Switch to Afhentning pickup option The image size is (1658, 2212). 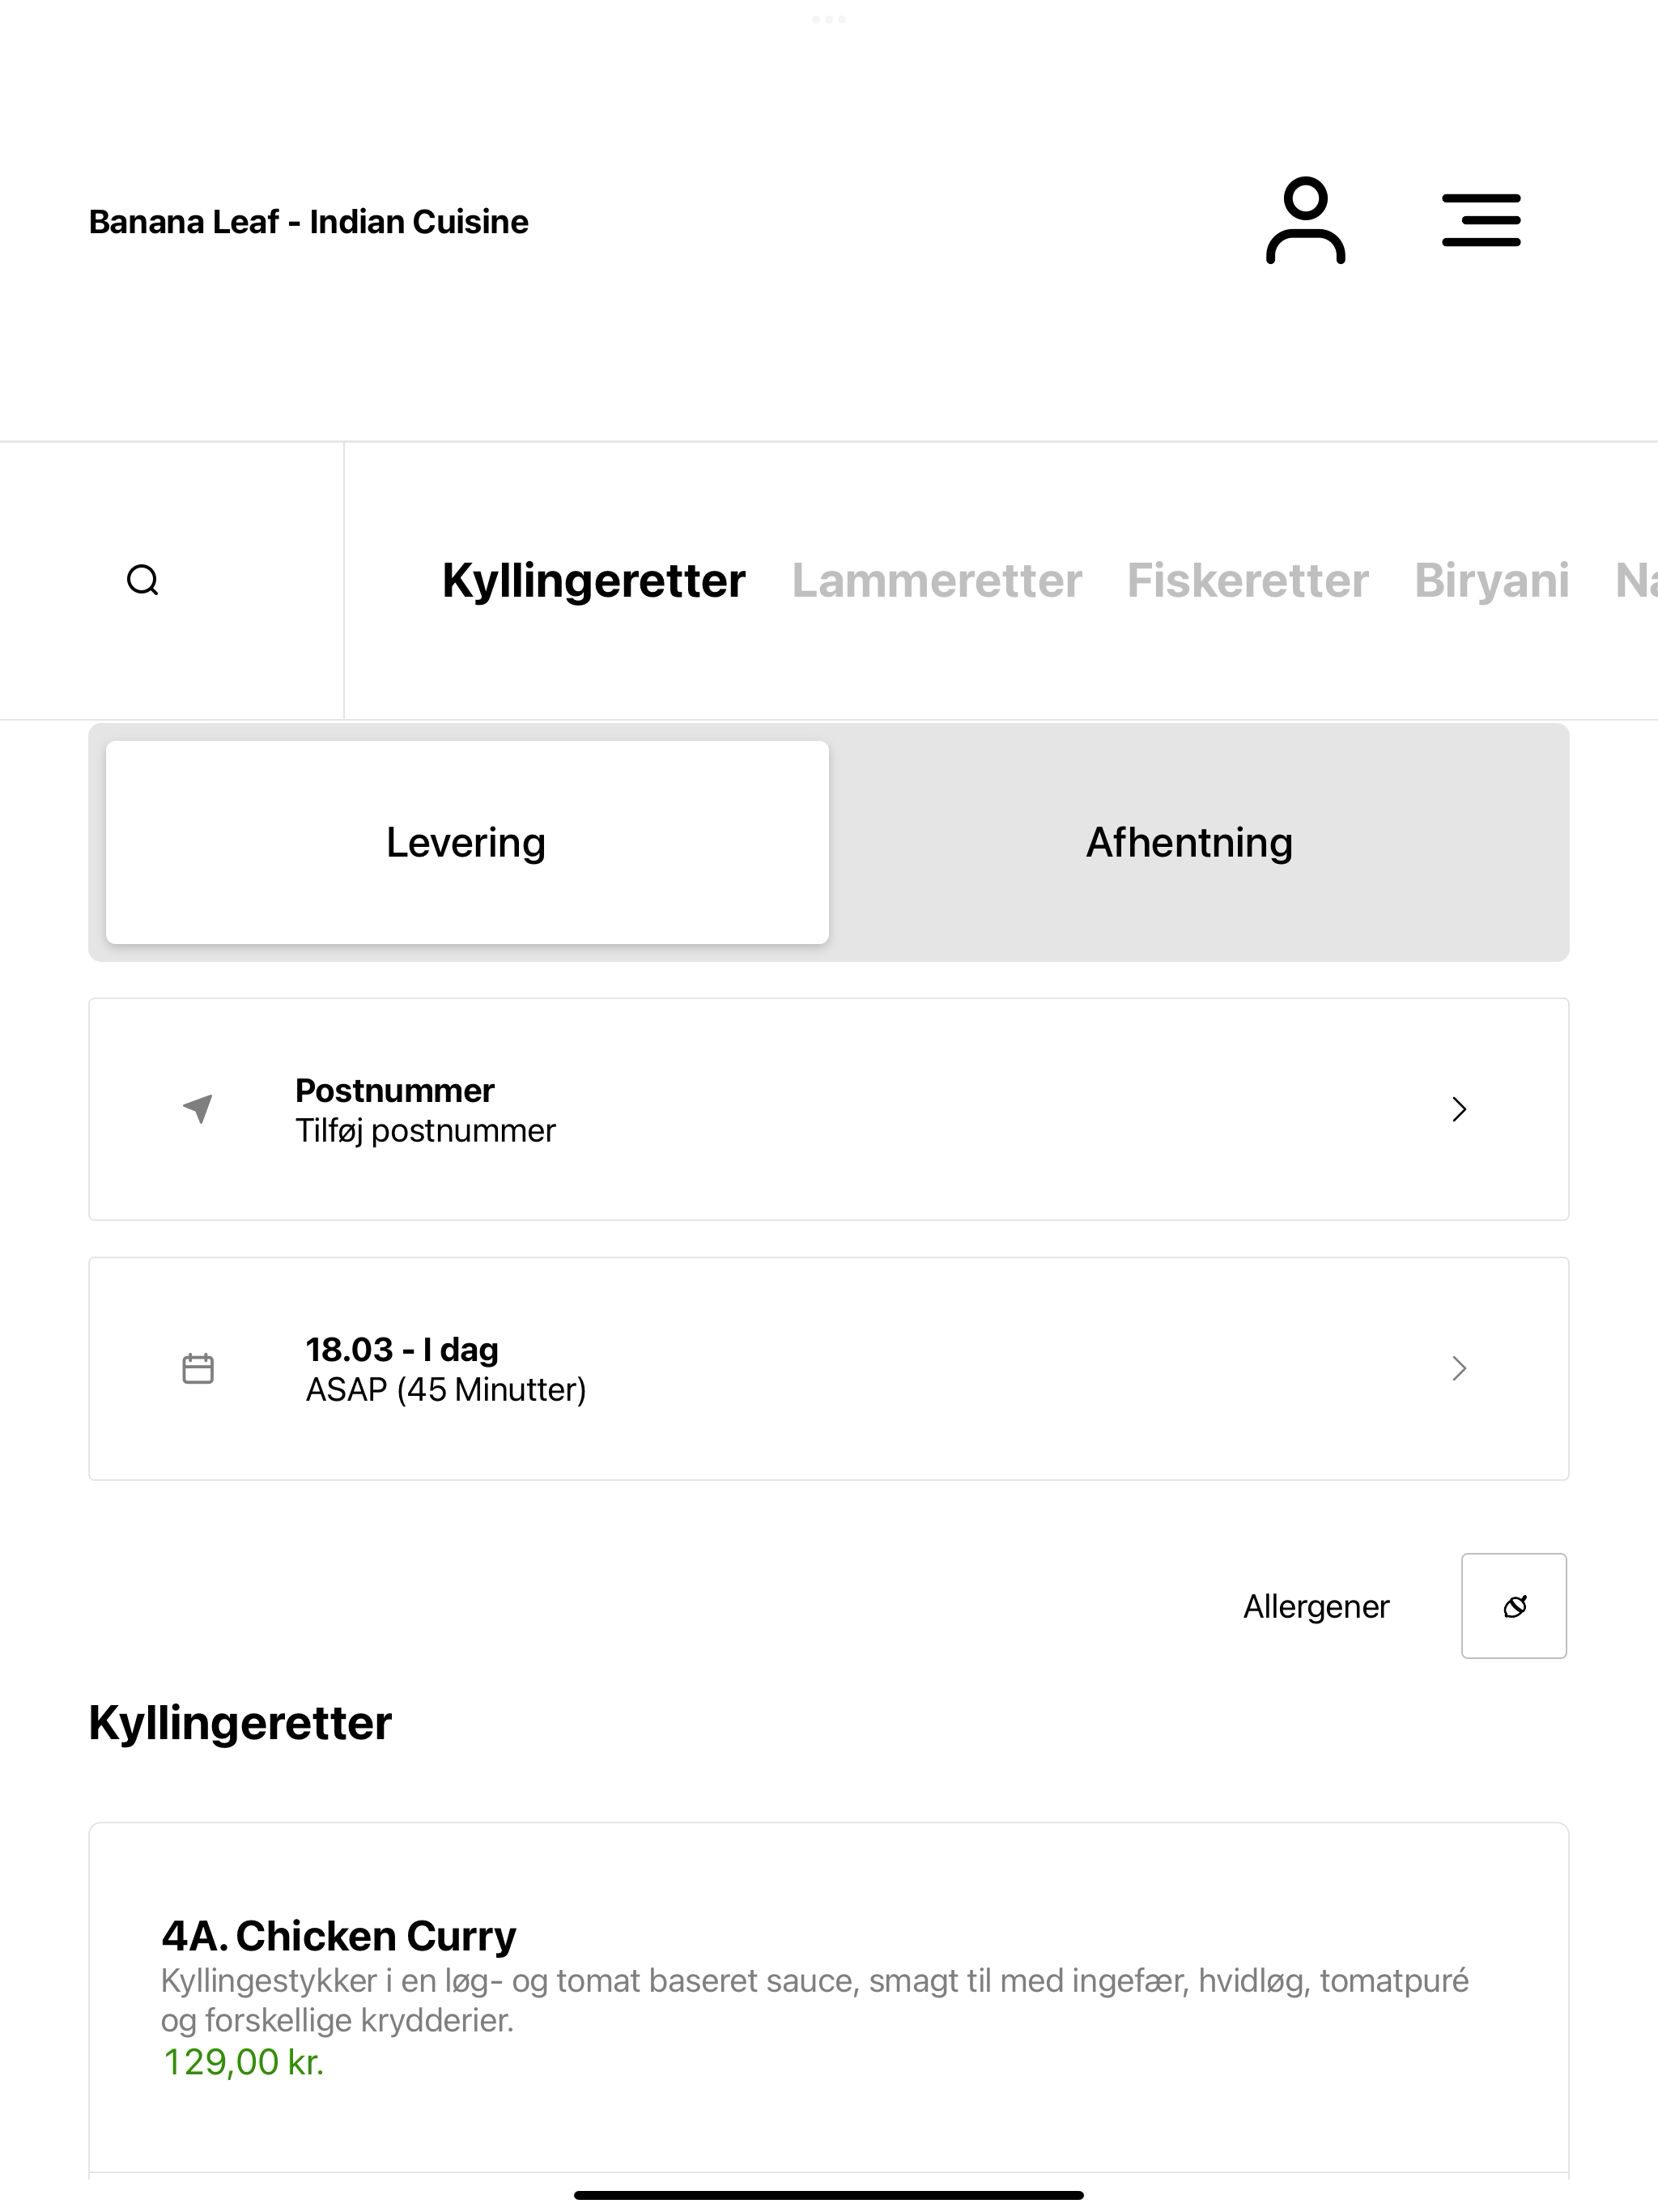pyautogui.click(x=1189, y=842)
